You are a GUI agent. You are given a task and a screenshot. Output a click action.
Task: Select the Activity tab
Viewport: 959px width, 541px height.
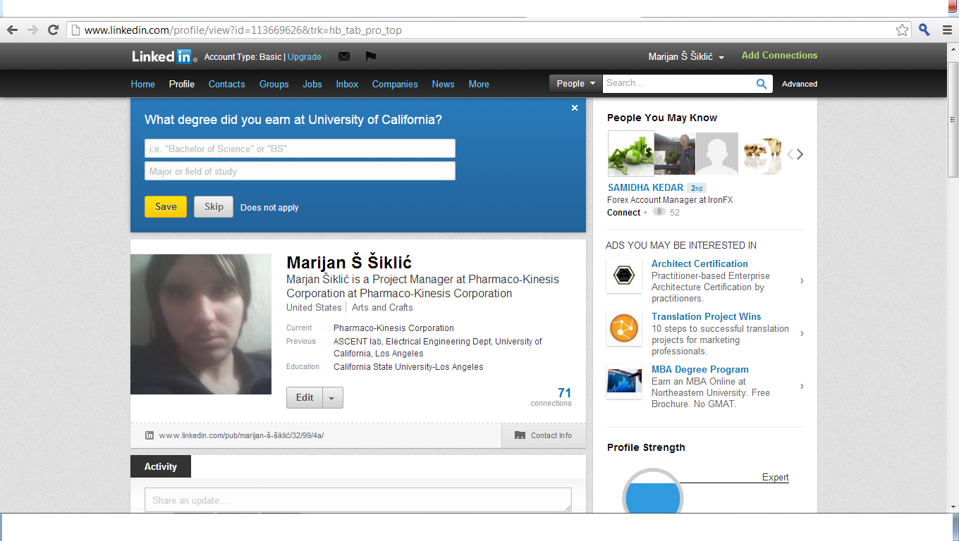click(x=161, y=466)
